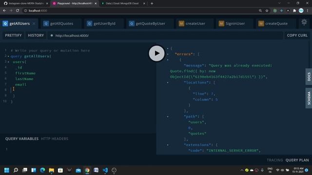Close the getAllUsers playground tab
The width and height of the screenshot is (312, 175).
coord(34,23)
